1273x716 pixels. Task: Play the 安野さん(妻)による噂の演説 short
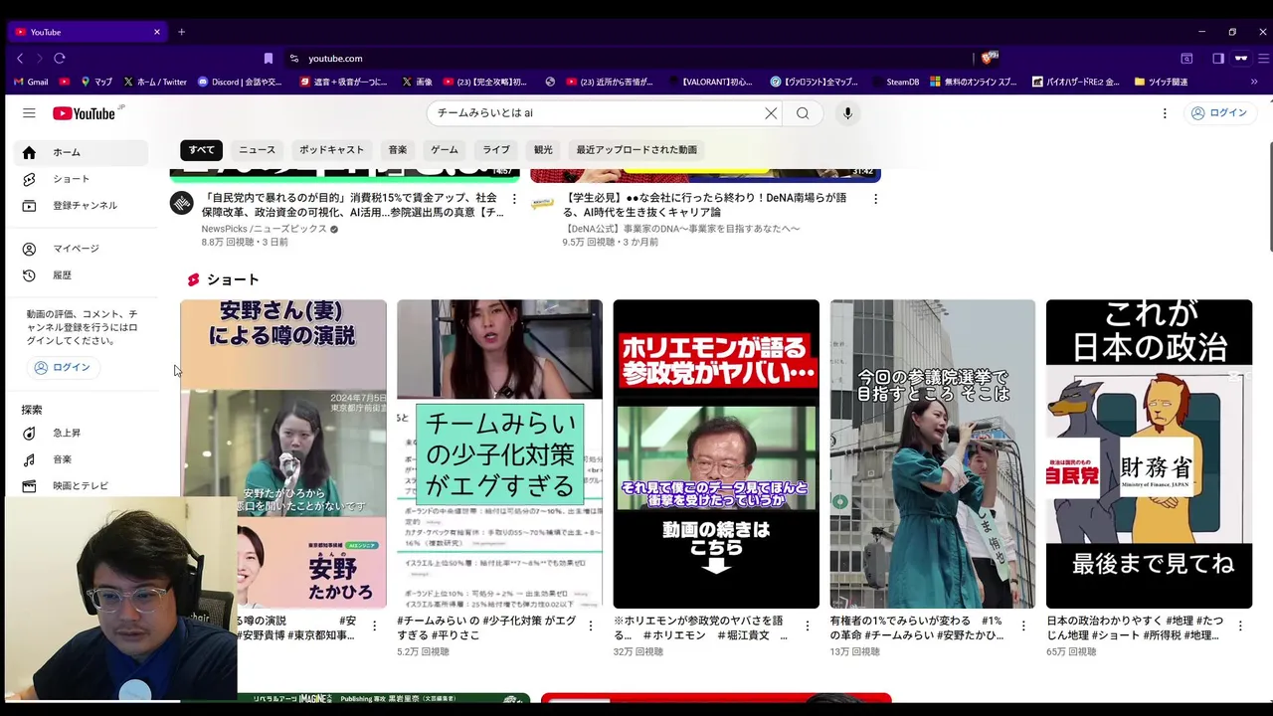pyautogui.click(x=283, y=453)
